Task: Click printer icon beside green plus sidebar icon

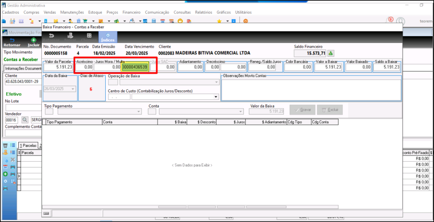Action: pos(13,174)
